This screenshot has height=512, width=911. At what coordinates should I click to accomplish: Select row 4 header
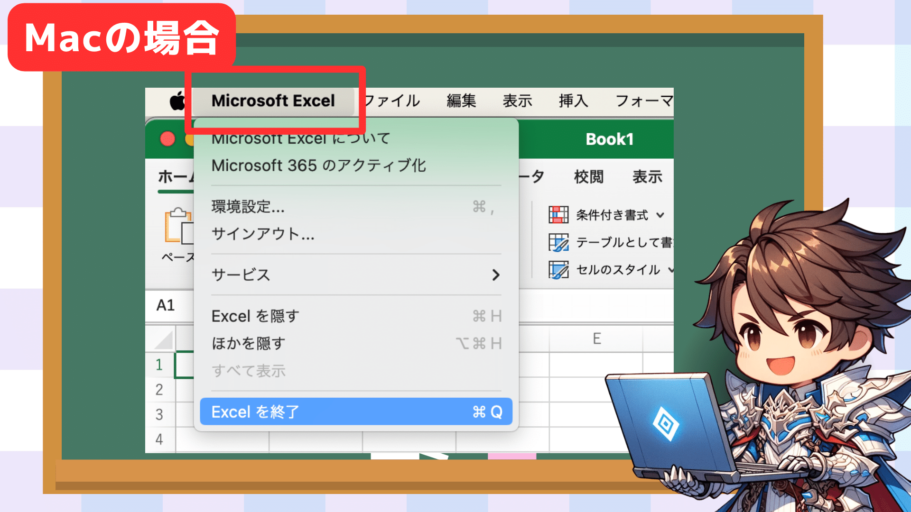(159, 439)
